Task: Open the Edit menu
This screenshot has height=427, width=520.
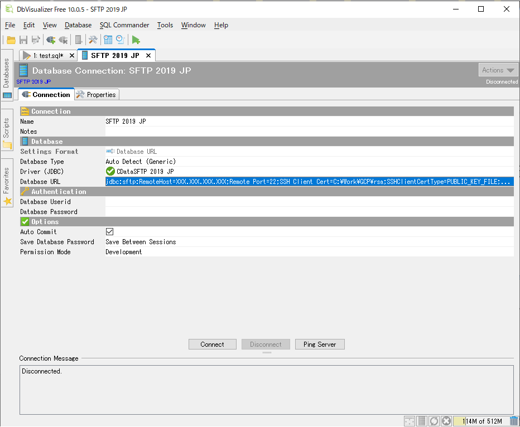Action: pos(29,25)
